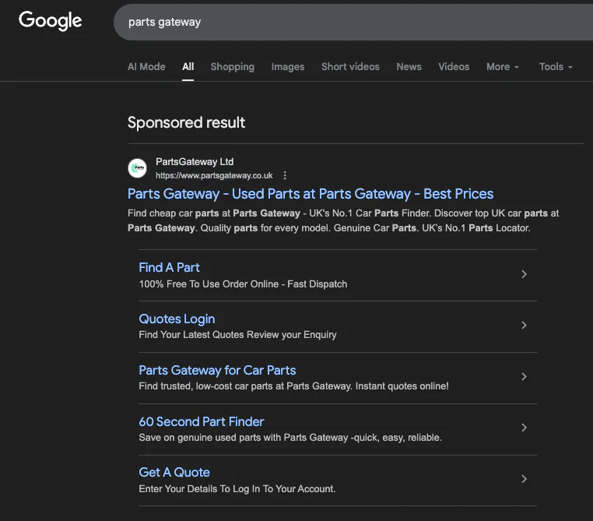Click the PartsGateway Ltd advertiser name

tap(195, 162)
